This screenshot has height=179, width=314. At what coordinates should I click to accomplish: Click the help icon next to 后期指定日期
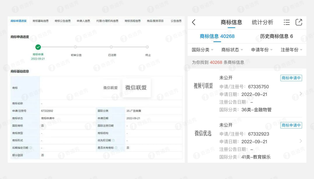coord(31,148)
